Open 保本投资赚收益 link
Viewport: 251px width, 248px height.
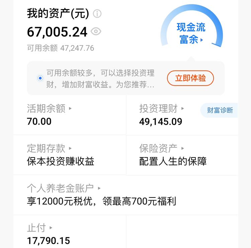(x=61, y=161)
